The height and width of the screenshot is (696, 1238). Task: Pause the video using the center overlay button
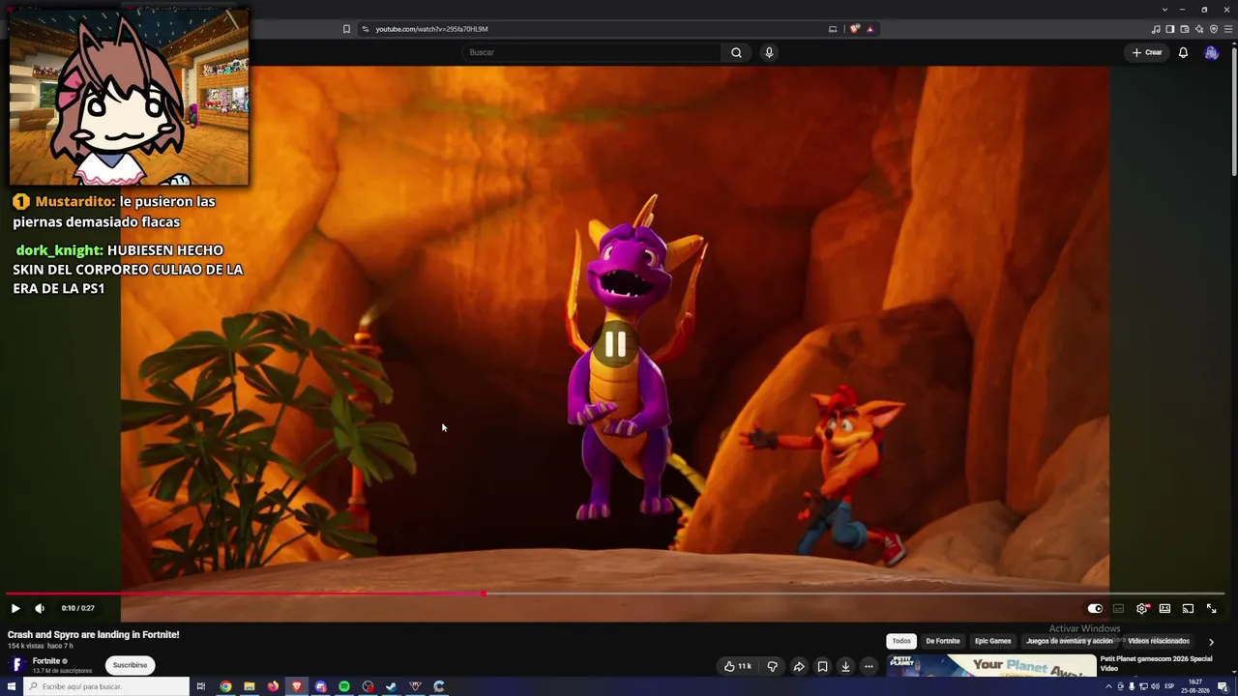pos(615,344)
